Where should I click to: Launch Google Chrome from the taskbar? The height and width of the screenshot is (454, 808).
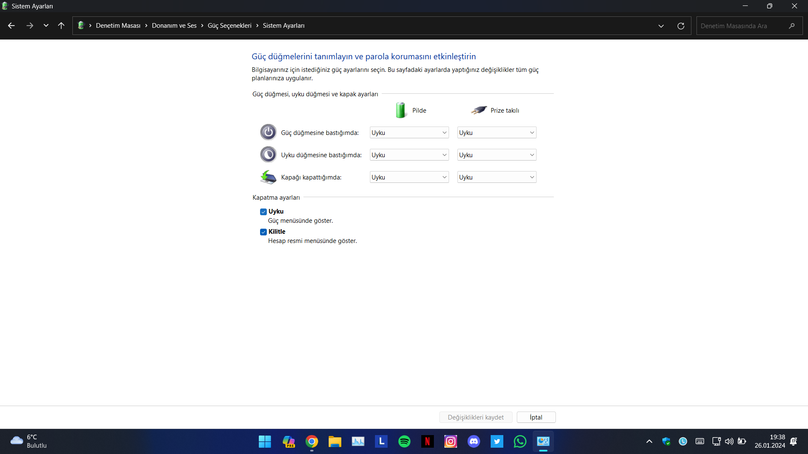pos(311,441)
